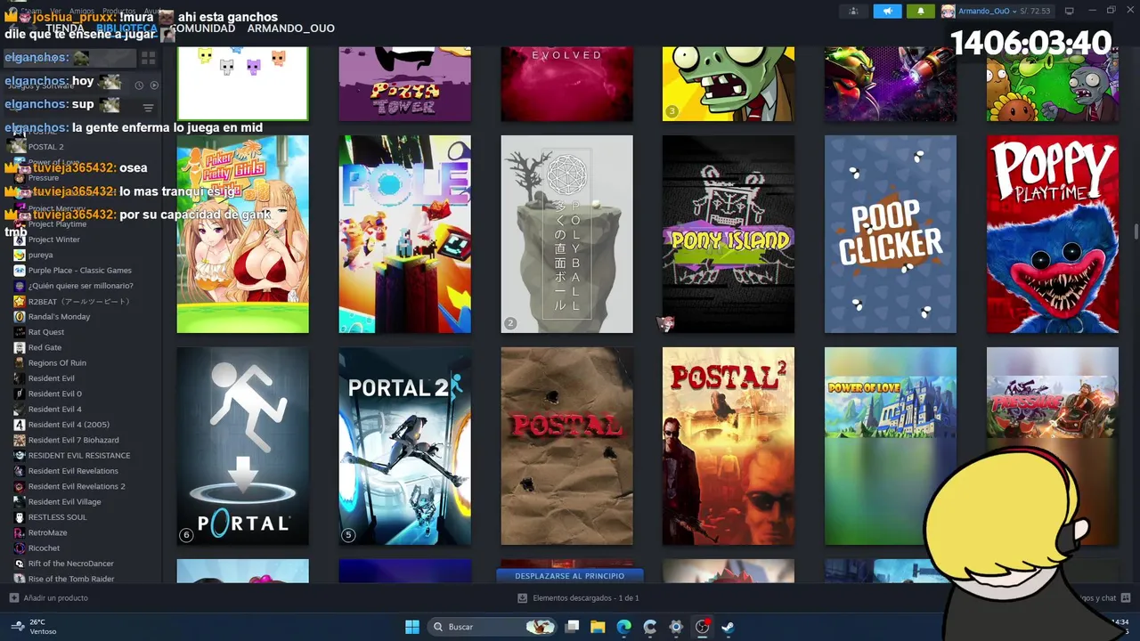The width and height of the screenshot is (1140, 641).
Task: Show ready-to-play games filter icon
Action: [x=154, y=85]
